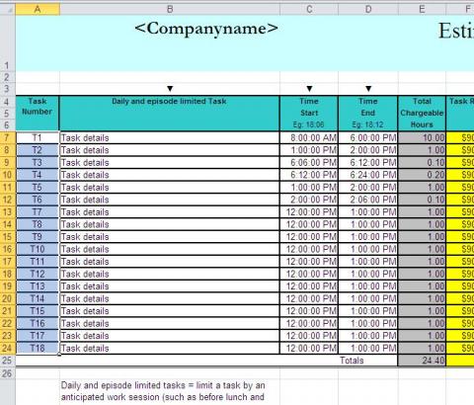Screen dimensions: 474x405
Task: Click 'Daily and episode limited Task' header
Action: tap(170, 114)
